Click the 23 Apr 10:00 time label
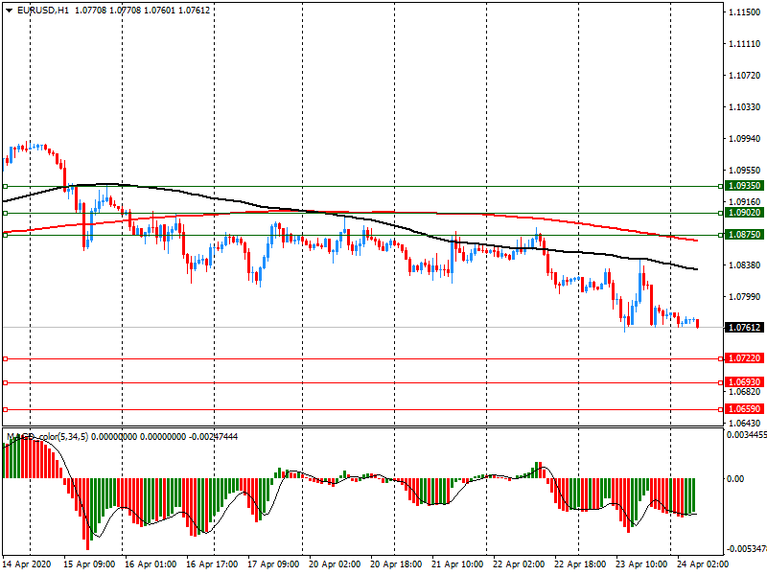The width and height of the screenshot is (767, 575). 641,564
